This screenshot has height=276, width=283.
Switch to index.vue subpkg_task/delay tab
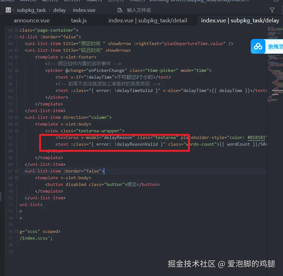(x=240, y=20)
